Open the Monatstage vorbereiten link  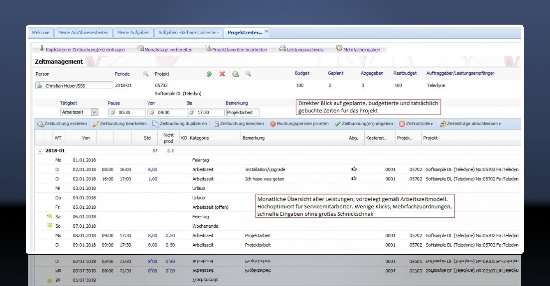(168, 50)
